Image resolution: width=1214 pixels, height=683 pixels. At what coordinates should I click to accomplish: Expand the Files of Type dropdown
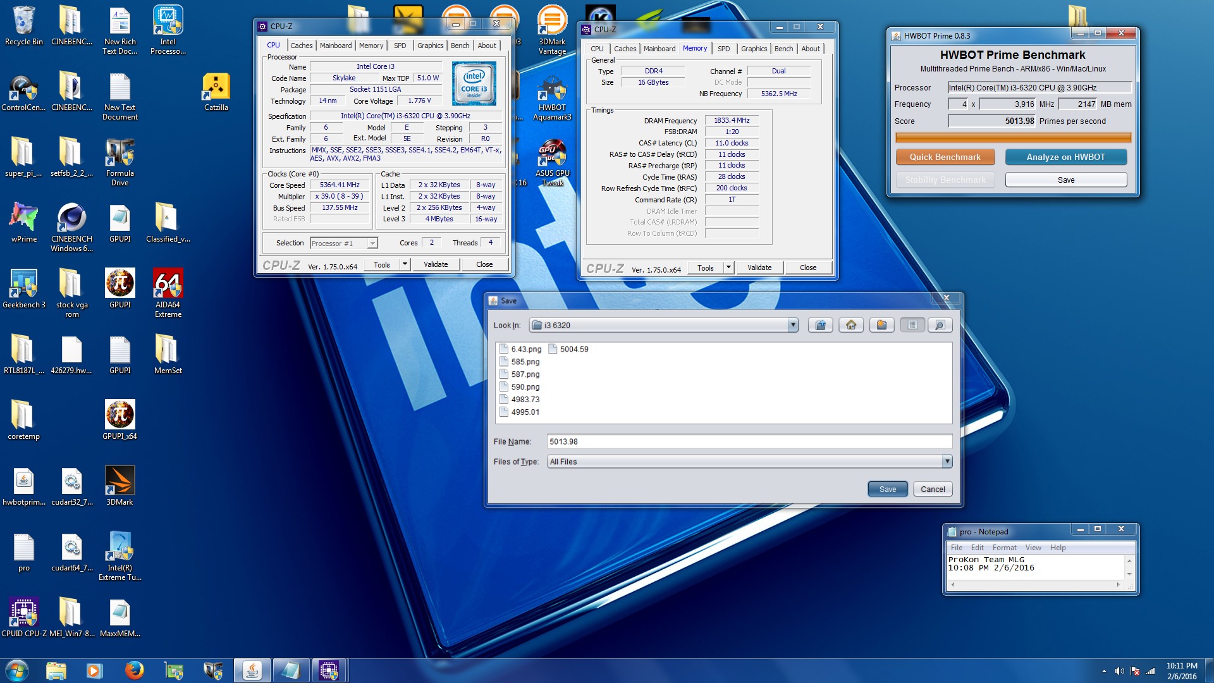click(947, 462)
